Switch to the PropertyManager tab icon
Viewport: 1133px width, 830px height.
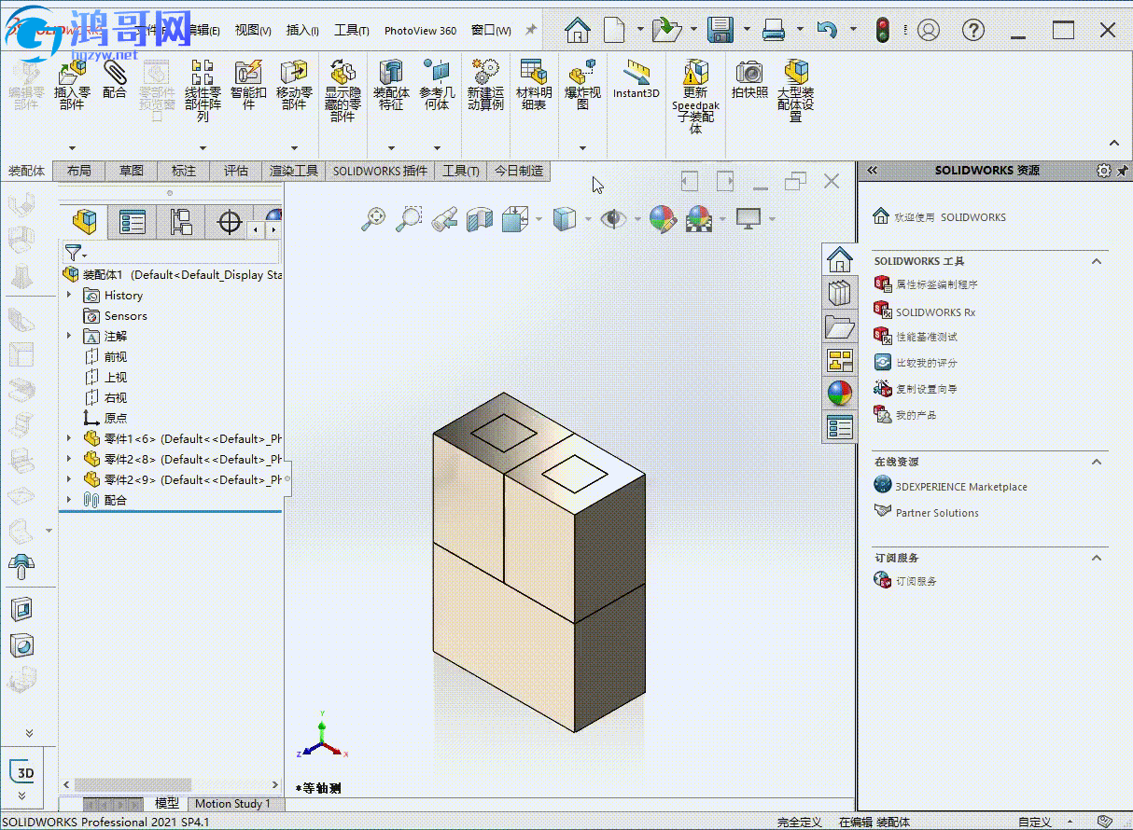click(x=133, y=222)
